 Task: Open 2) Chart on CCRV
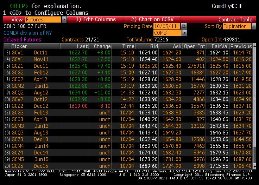click(x=152, y=19)
